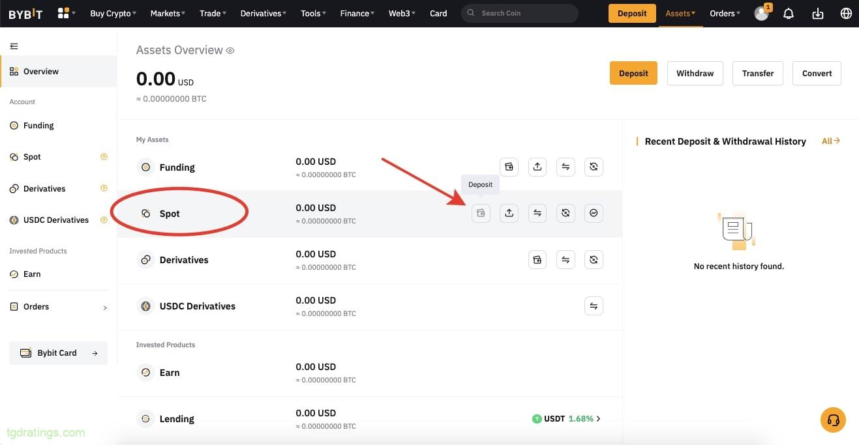The height and width of the screenshot is (445, 859).
Task: Select the Derivatives asset row
Action: (x=370, y=260)
